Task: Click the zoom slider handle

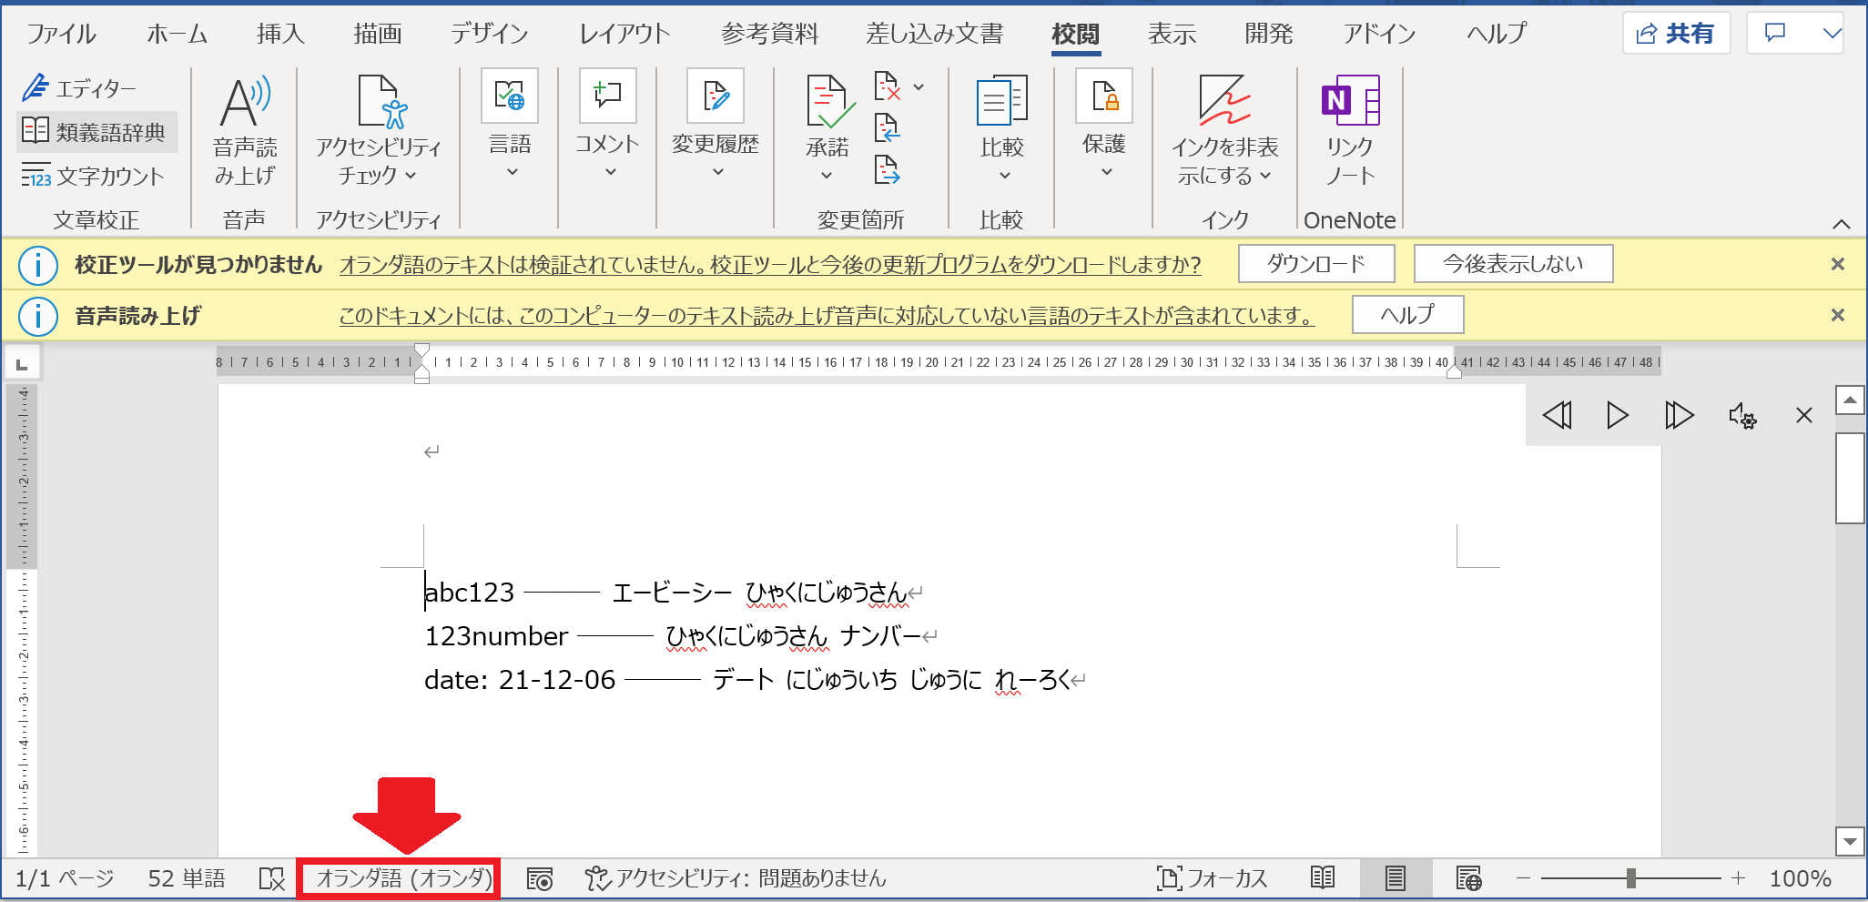Action: coord(1630,878)
